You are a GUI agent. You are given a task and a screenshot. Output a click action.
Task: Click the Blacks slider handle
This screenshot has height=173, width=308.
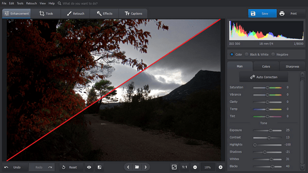pyautogui.click(x=273, y=167)
